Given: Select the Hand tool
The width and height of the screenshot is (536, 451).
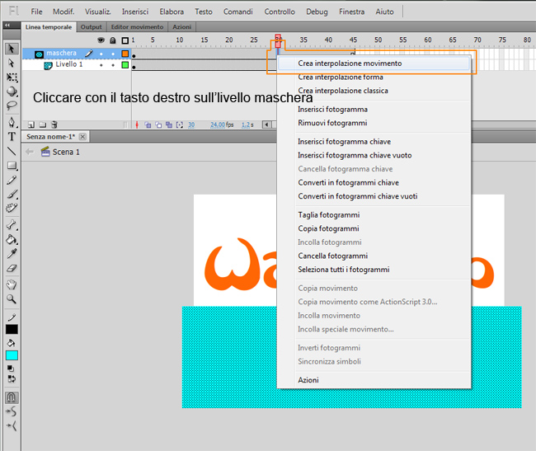Looking at the screenshot, I should (x=12, y=284).
